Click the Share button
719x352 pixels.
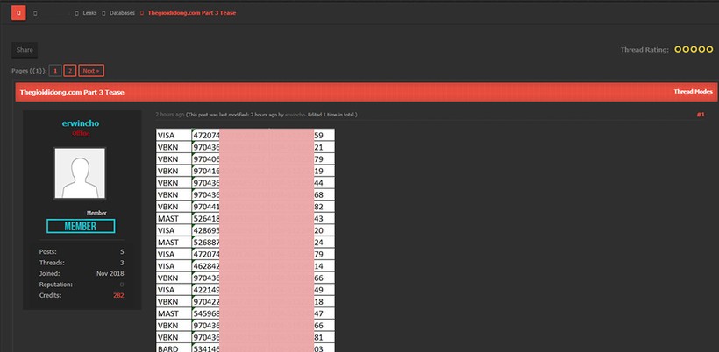(x=25, y=50)
